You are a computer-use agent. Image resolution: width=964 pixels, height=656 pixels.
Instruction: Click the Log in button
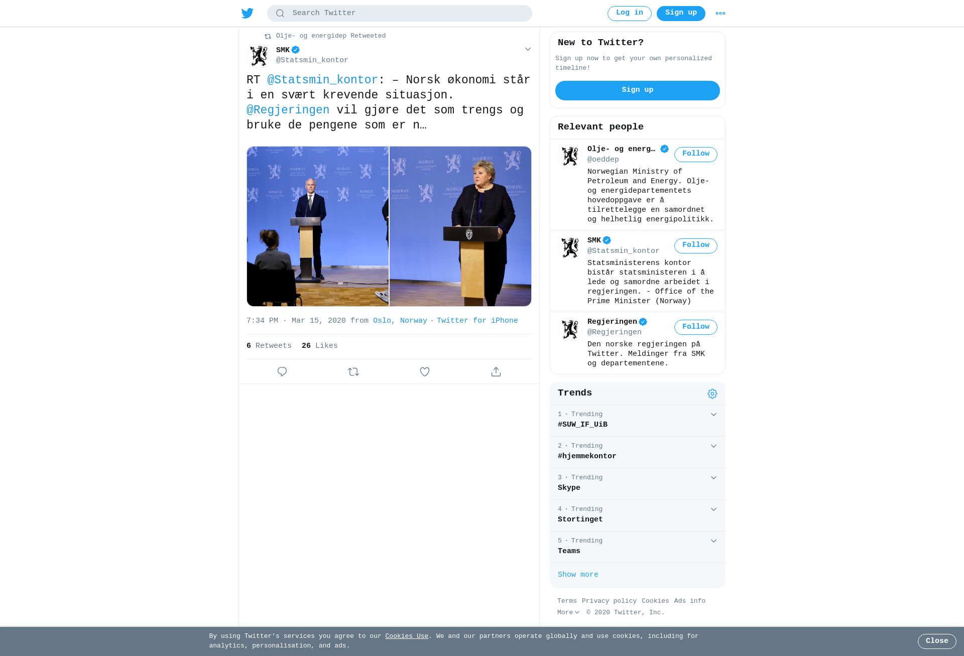tap(630, 14)
